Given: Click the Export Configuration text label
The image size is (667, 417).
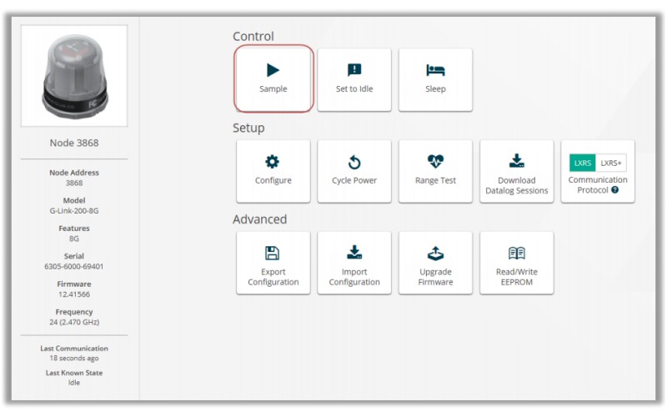Looking at the screenshot, I should click(x=273, y=277).
